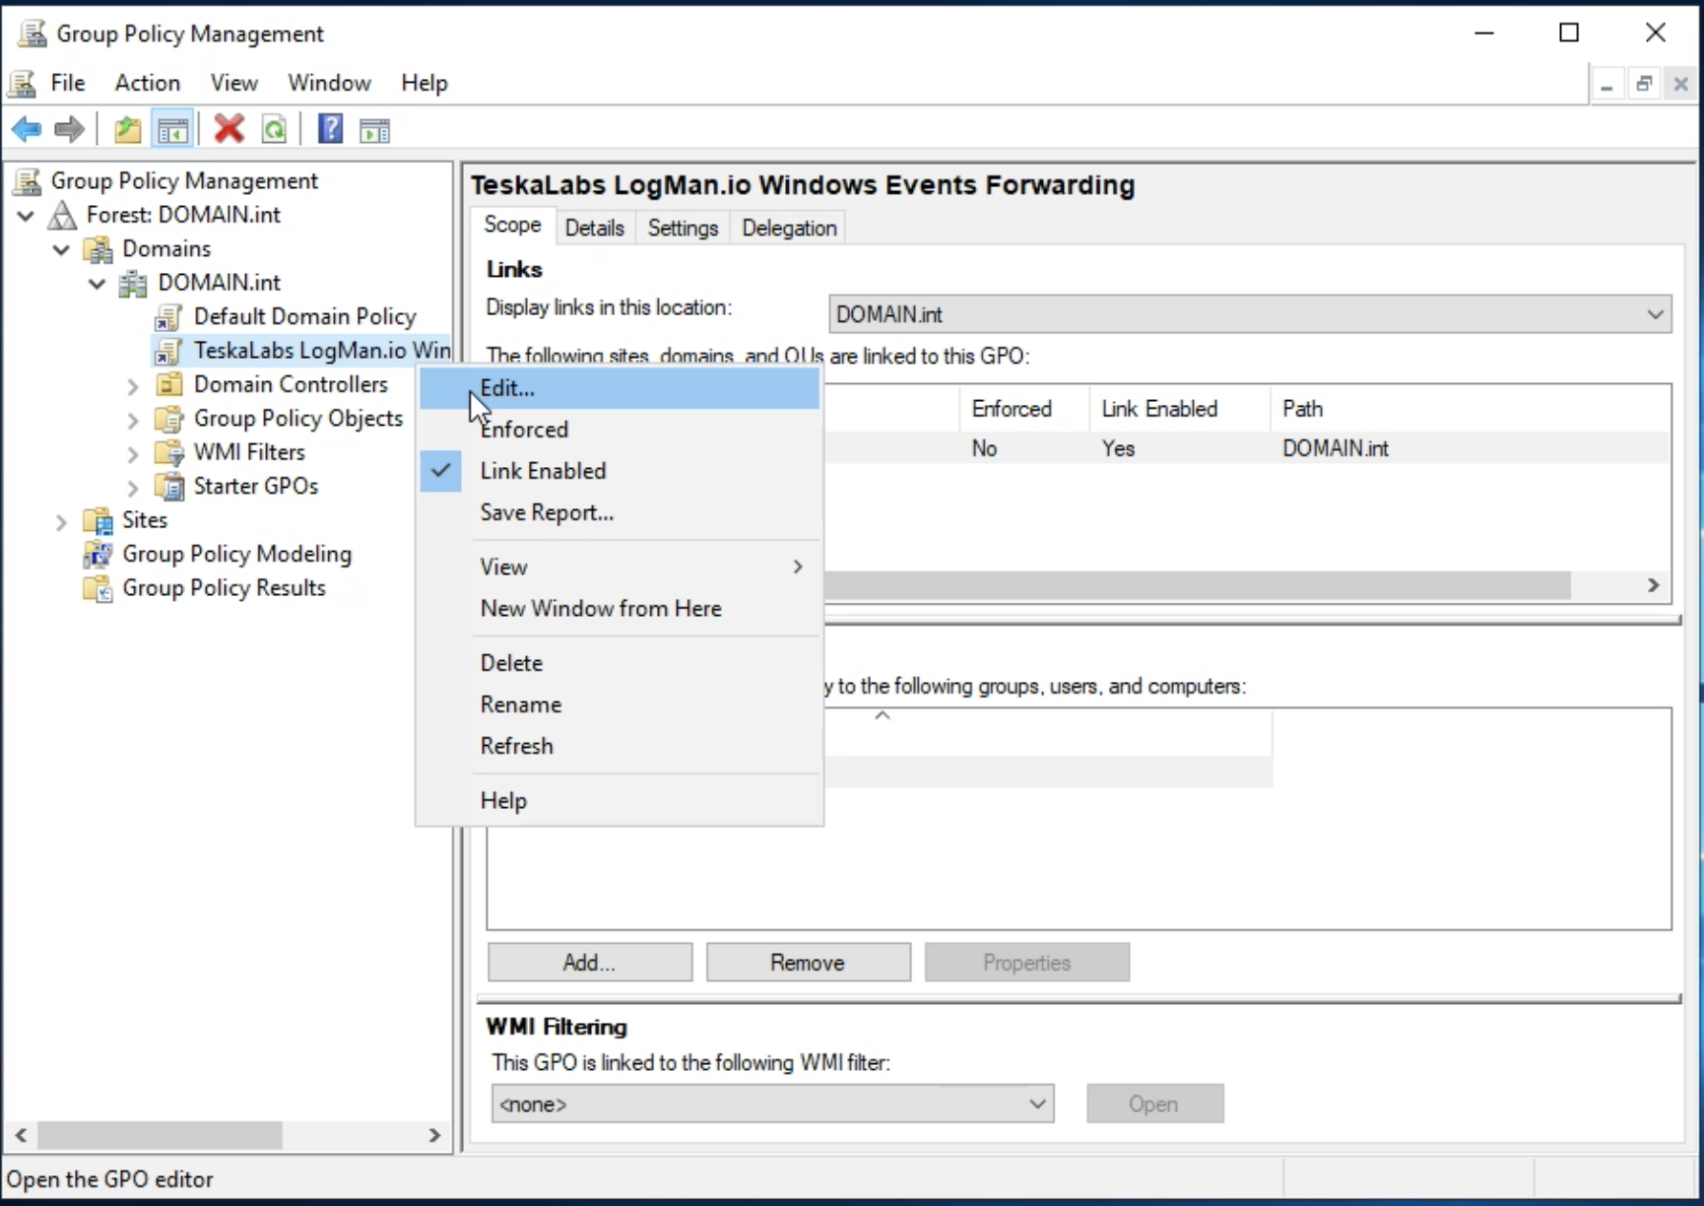
Task: Open the View submenu in context menu
Action: tap(620, 567)
